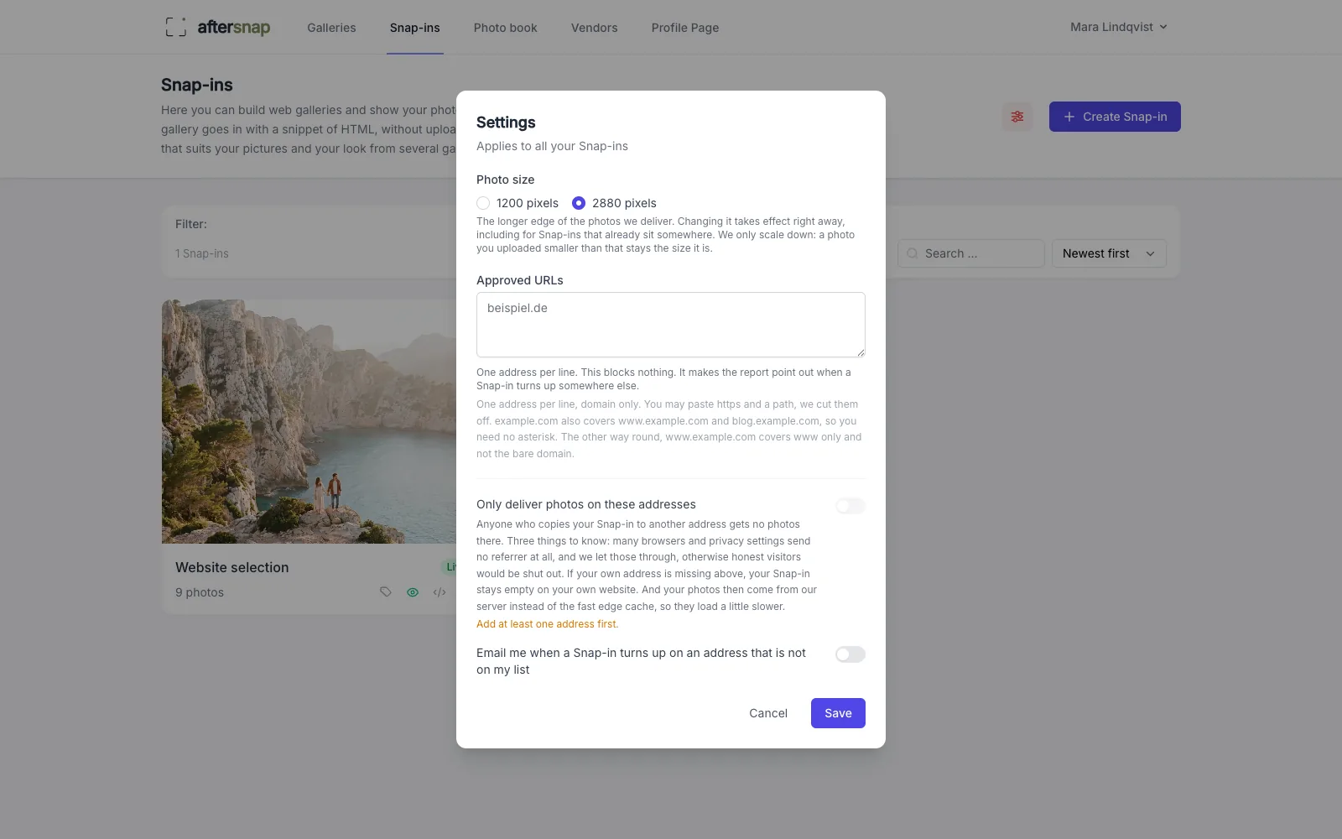
Task: Click the magnifier icon in Search field
Action: tap(913, 253)
